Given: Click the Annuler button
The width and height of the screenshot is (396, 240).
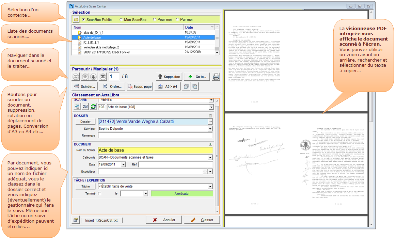Looking at the screenshot, I should click(164, 220).
